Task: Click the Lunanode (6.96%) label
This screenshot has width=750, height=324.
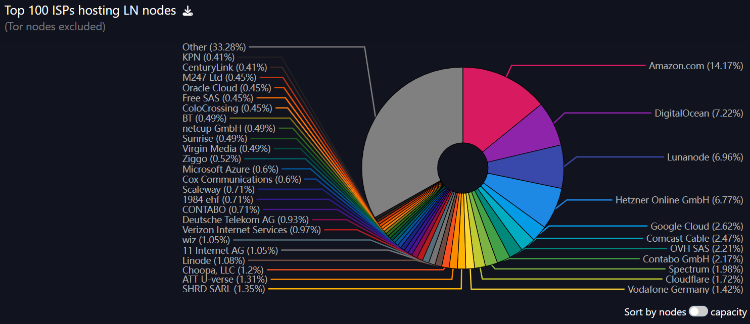Action: point(705,157)
